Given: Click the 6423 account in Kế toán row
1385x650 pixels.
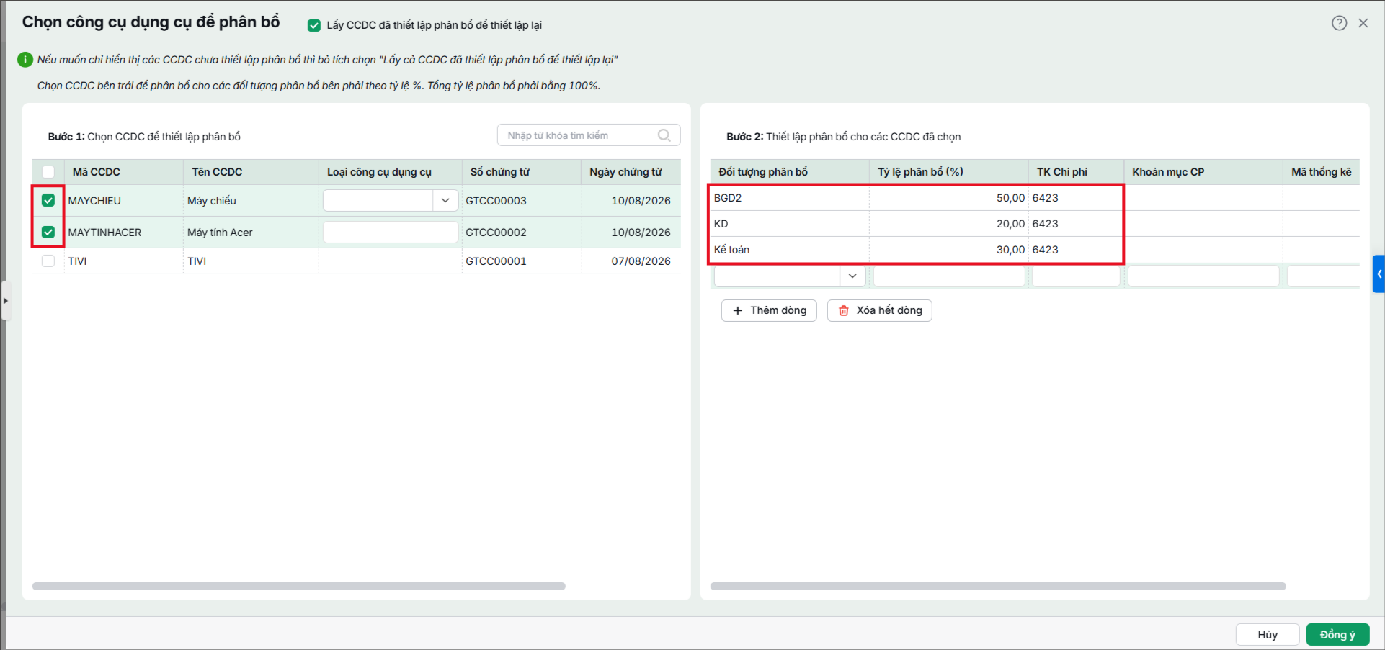Looking at the screenshot, I should coord(1076,250).
